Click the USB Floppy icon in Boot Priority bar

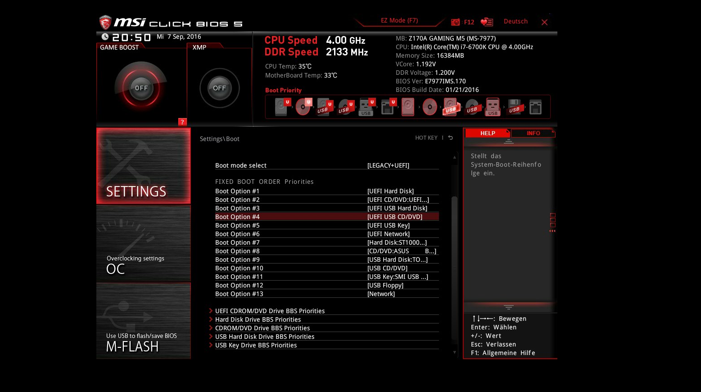(514, 106)
